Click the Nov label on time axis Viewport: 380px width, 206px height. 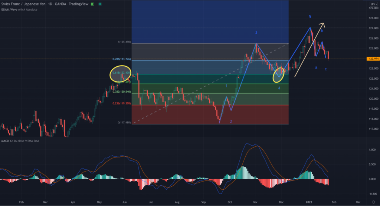[x=255, y=202]
